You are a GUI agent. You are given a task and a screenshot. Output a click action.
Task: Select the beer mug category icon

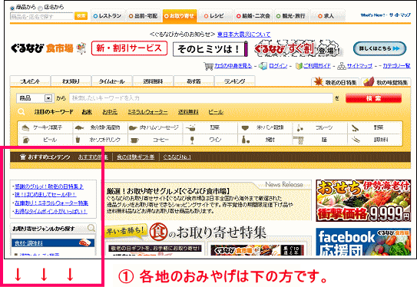tap(26, 140)
